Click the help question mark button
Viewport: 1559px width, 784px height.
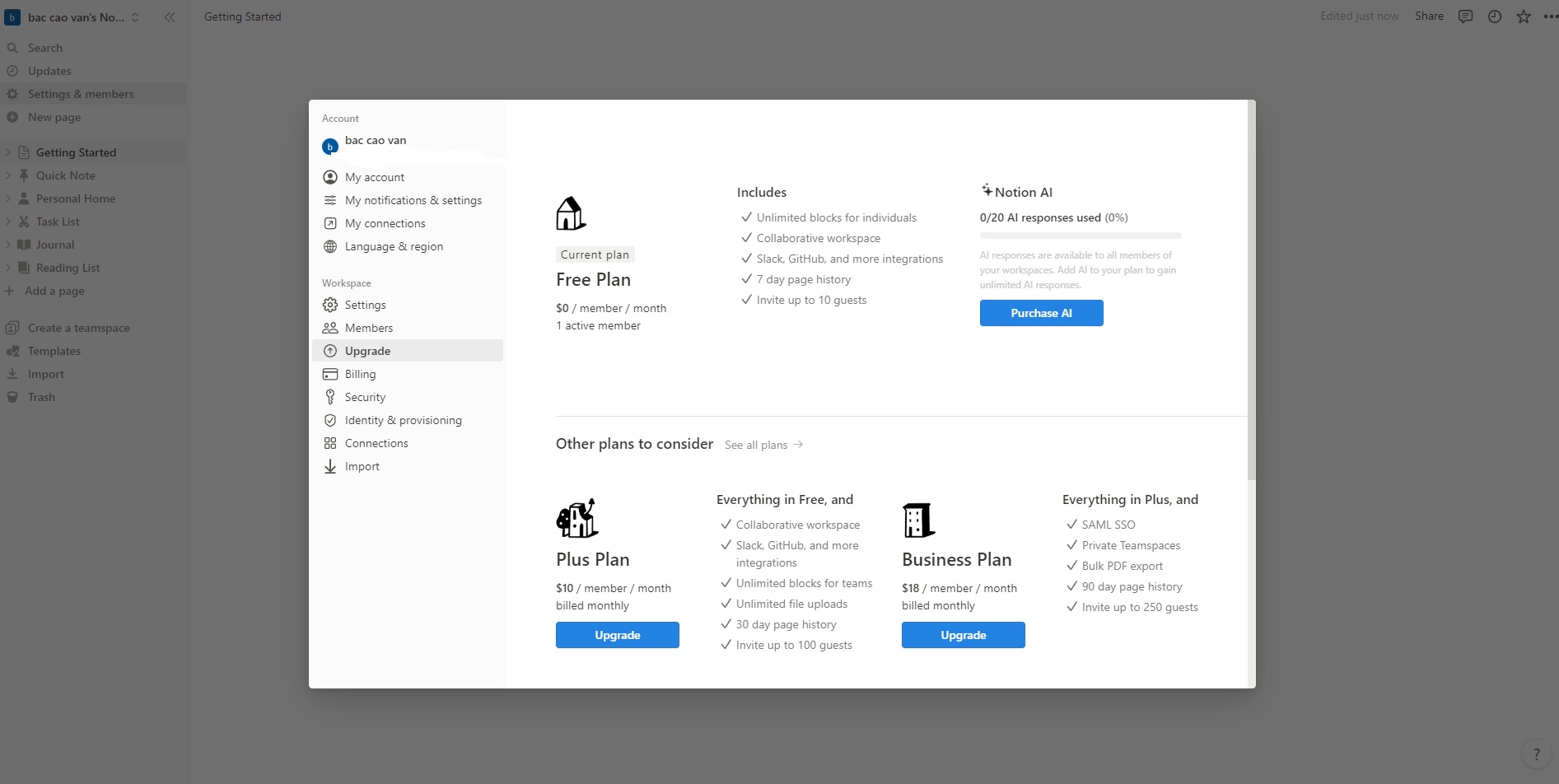point(1536,754)
